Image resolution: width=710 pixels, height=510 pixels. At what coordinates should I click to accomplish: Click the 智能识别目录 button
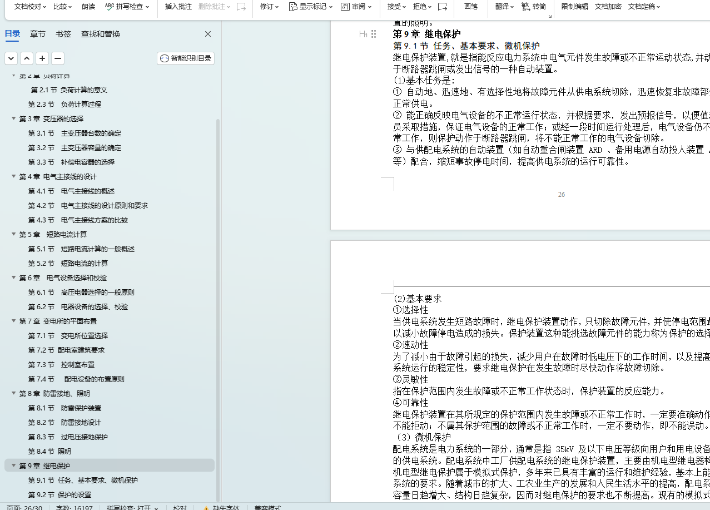pos(186,58)
